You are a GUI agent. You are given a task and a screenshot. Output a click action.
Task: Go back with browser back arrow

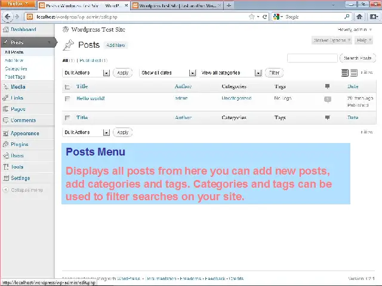tap(8, 17)
